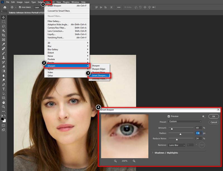Open the Layer dropdown in options bar
The width and height of the screenshot is (223, 171).
click(38, 7)
